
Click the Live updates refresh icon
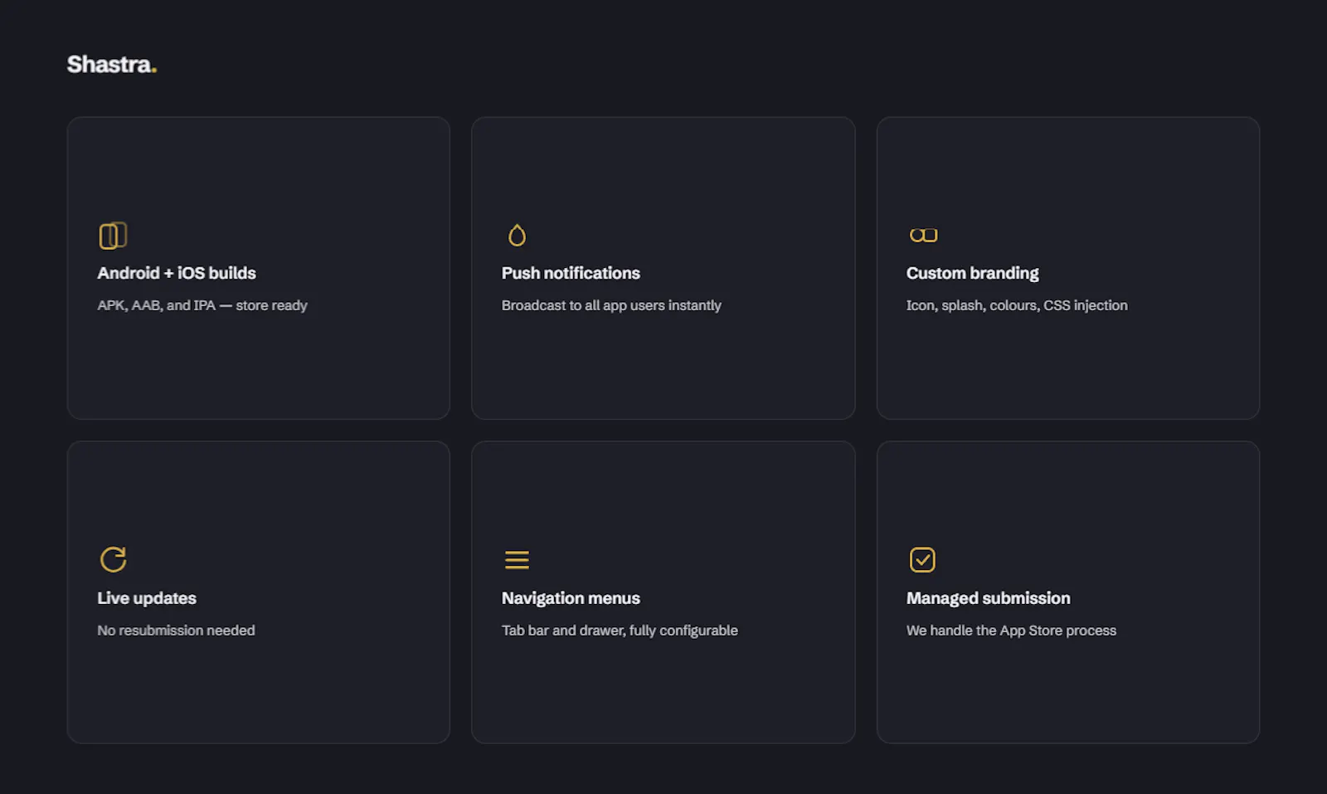point(113,559)
